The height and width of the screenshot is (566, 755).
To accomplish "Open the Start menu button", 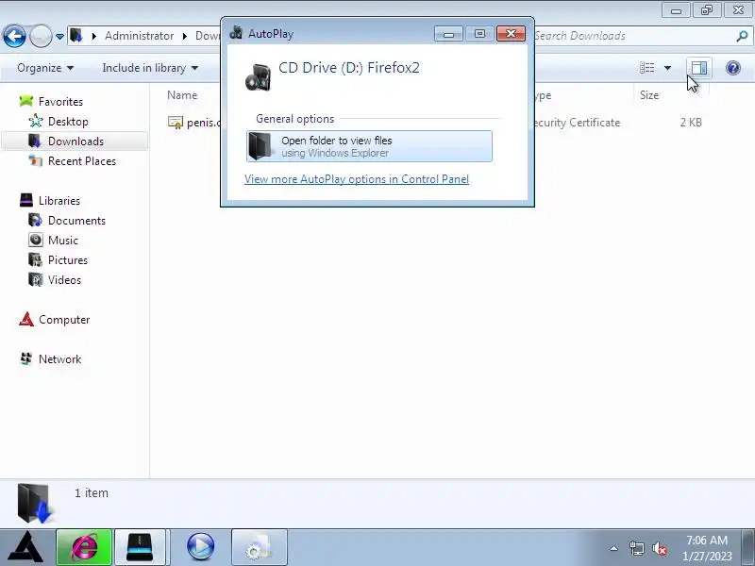I will (26, 547).
